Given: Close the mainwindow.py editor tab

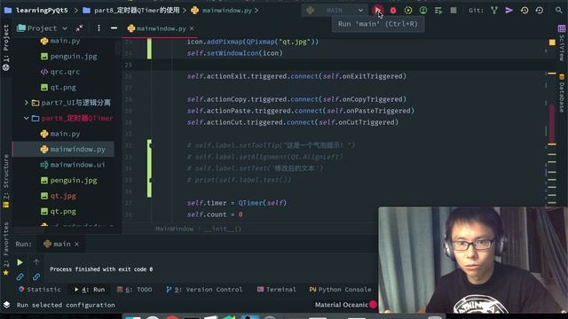Looking at the screenshot, I should 192,28.
